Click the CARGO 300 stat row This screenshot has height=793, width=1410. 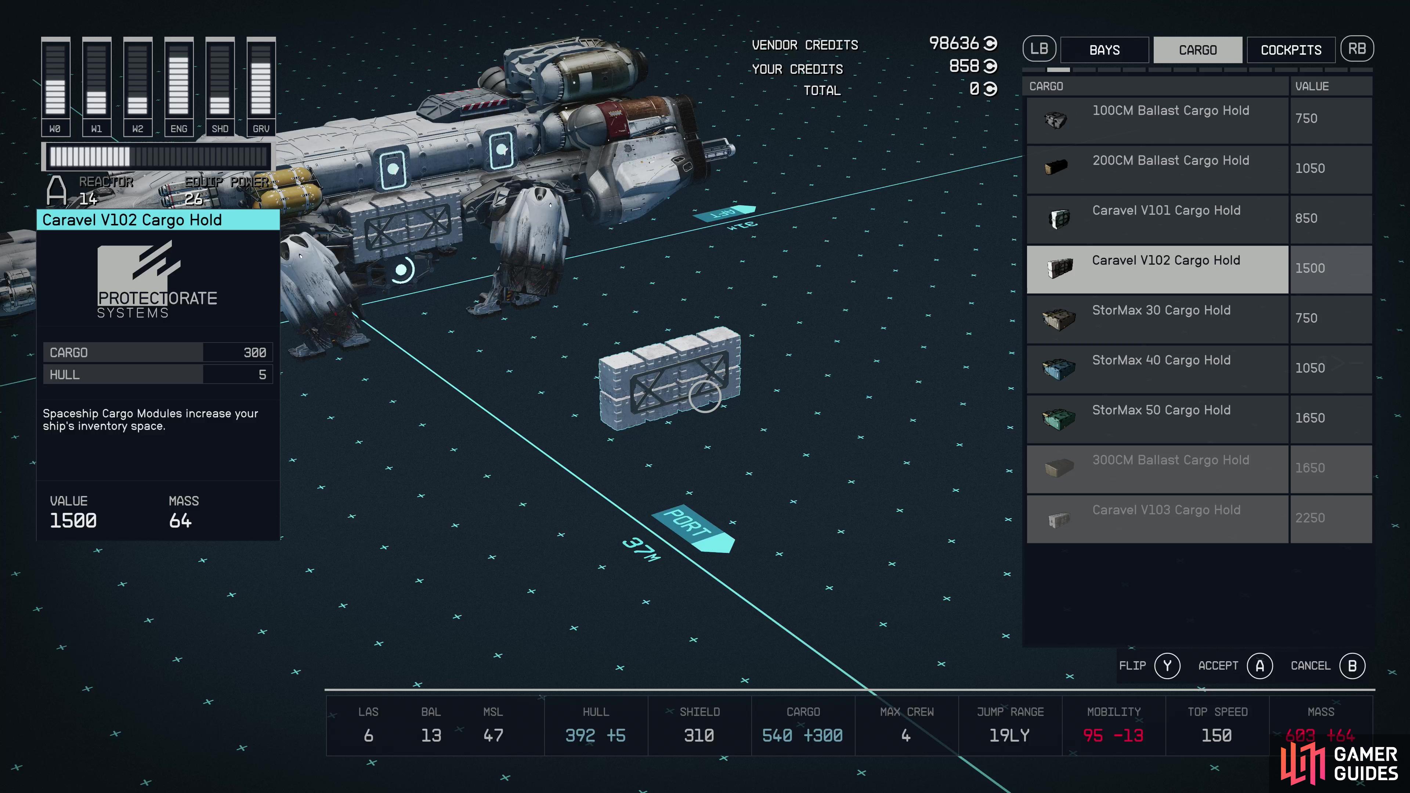158,352
